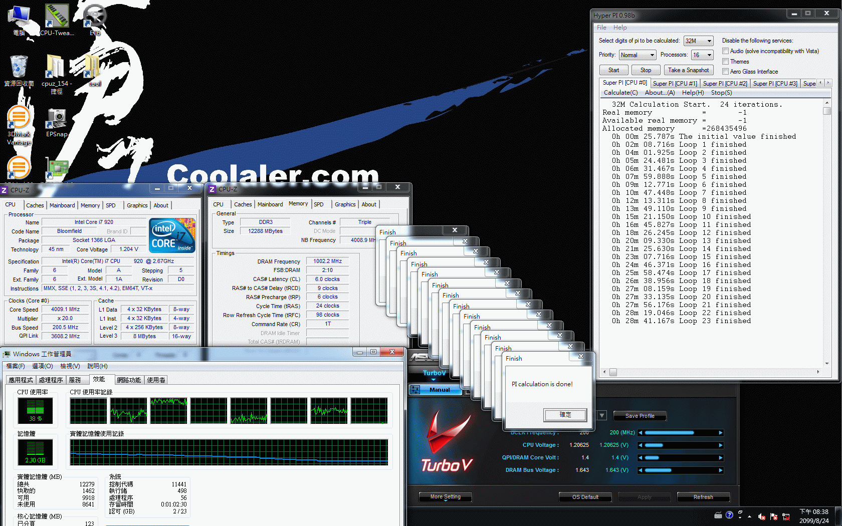
Task: Open the Computer (電腦) desktop icon
Action: click(x=19, y=20)
